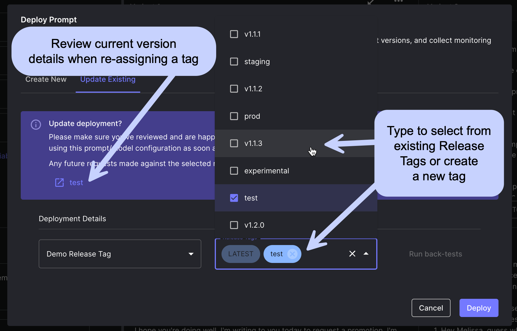Remove the test tag chip
The width and height of the screenshot is (517, 331).
click(x=292, y=254)
